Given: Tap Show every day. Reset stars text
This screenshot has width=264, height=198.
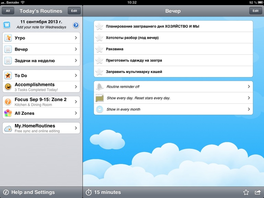Looking at the screenshot, I should (x=139, y=98).
